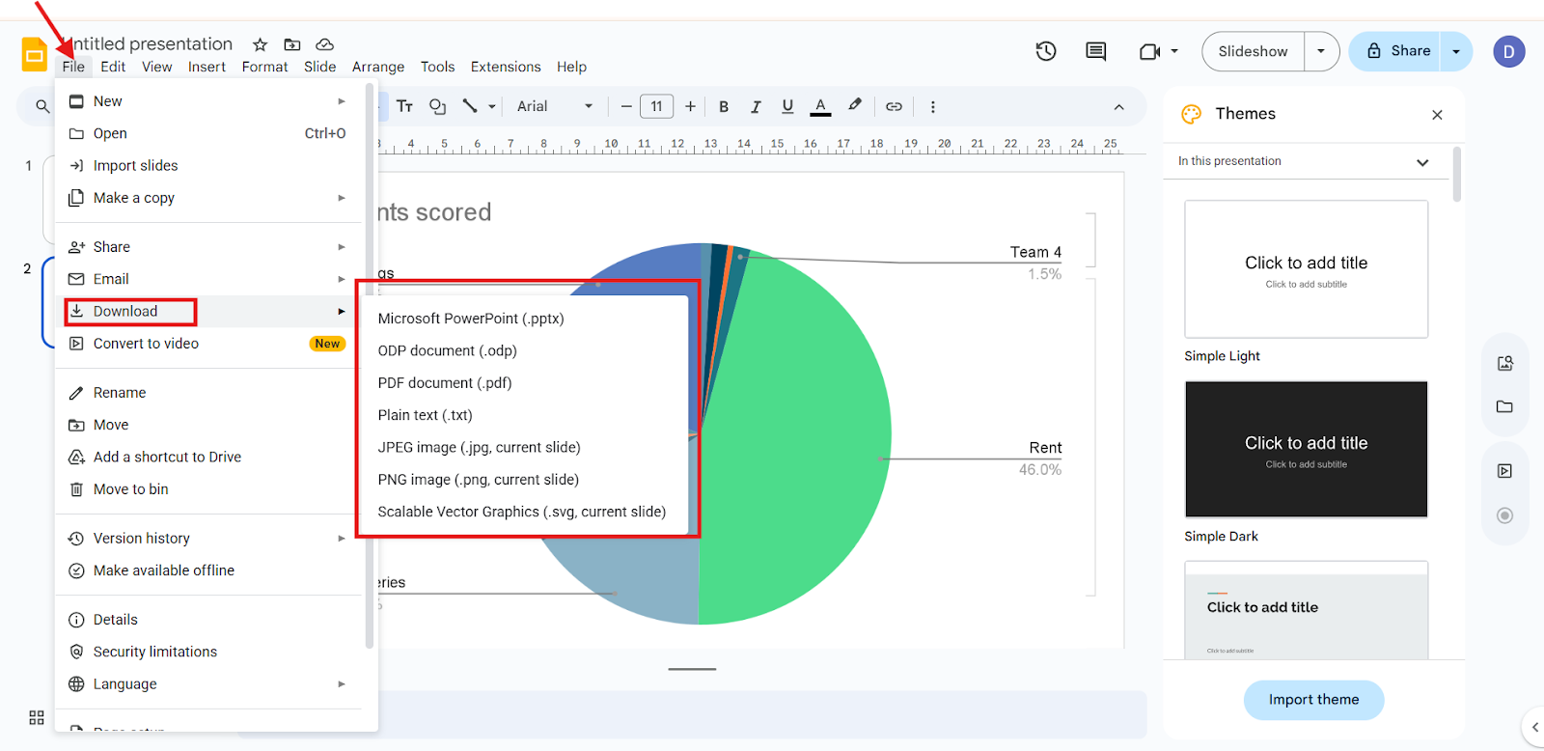This screenshot has width=1544, height=751.
Task: Toggle italic formatting
Action: click(756, 106)
